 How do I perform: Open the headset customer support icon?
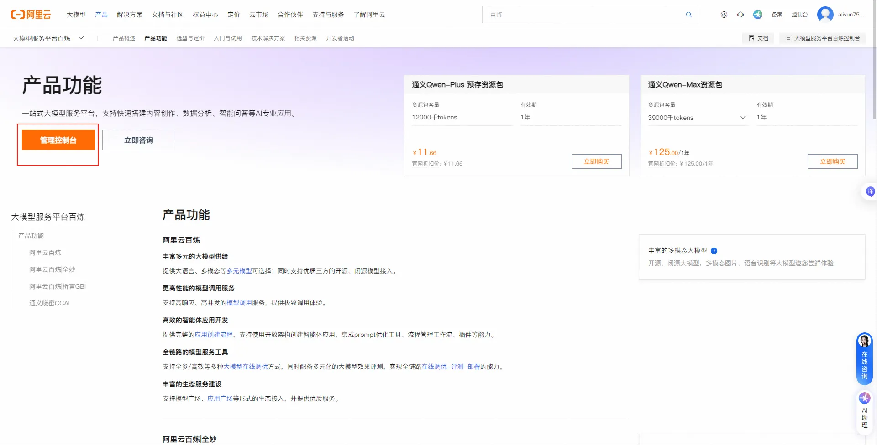click(740, 15)
